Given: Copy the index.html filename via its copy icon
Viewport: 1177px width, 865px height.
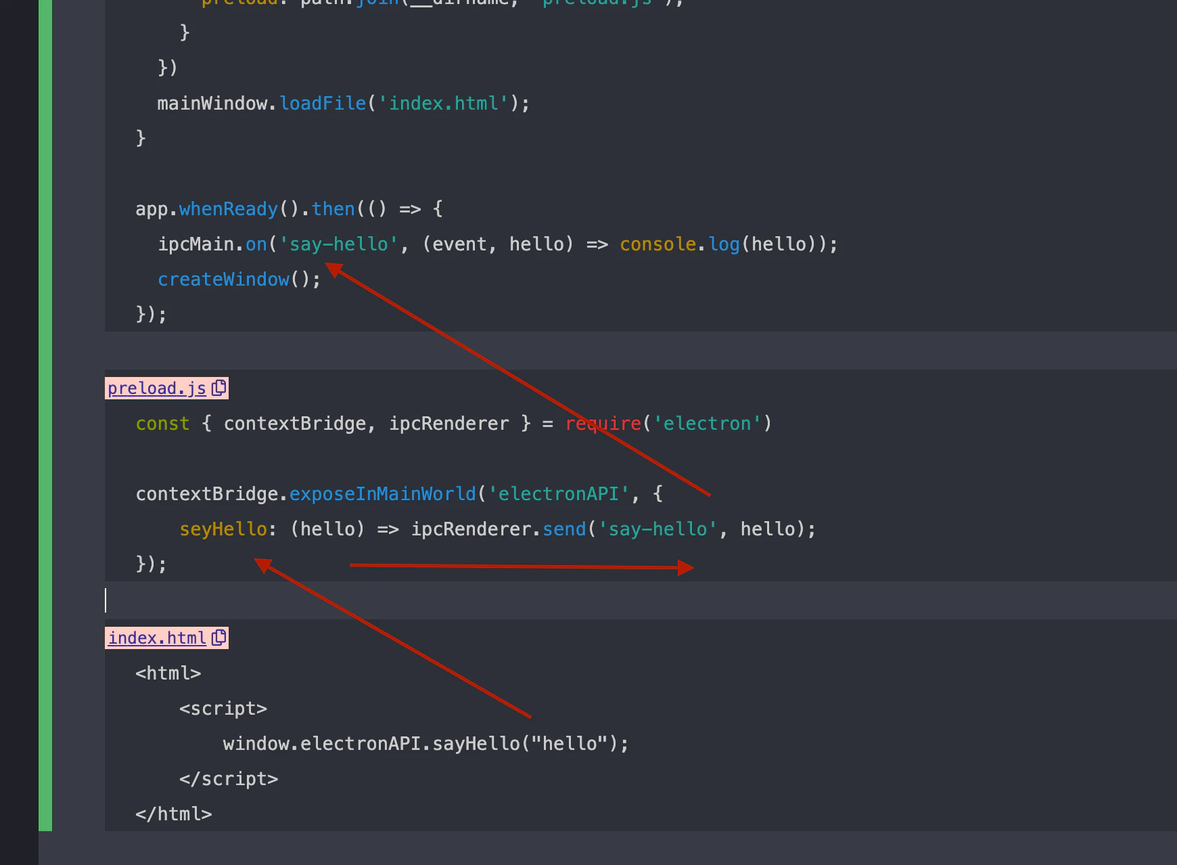Looking at the screenshot, I should (x=218, y=638).
